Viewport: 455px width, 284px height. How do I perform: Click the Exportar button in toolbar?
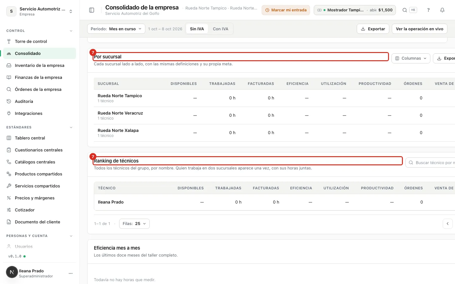tap(373, 29)
